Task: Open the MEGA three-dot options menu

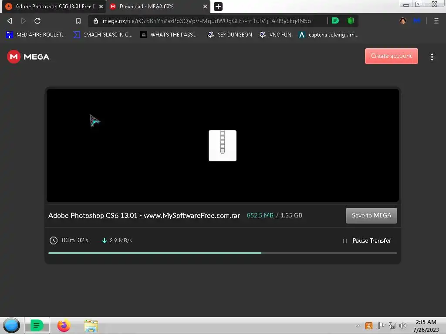Action: point(432,57)
